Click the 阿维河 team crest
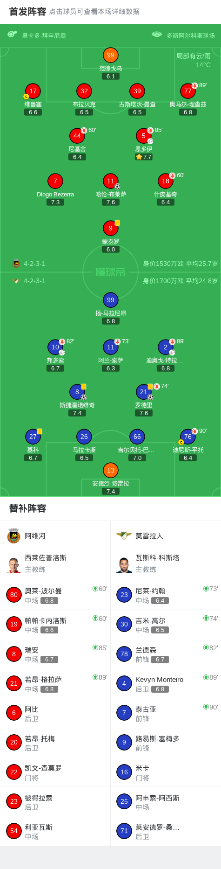The image size is (221, 869). [14, 535]
